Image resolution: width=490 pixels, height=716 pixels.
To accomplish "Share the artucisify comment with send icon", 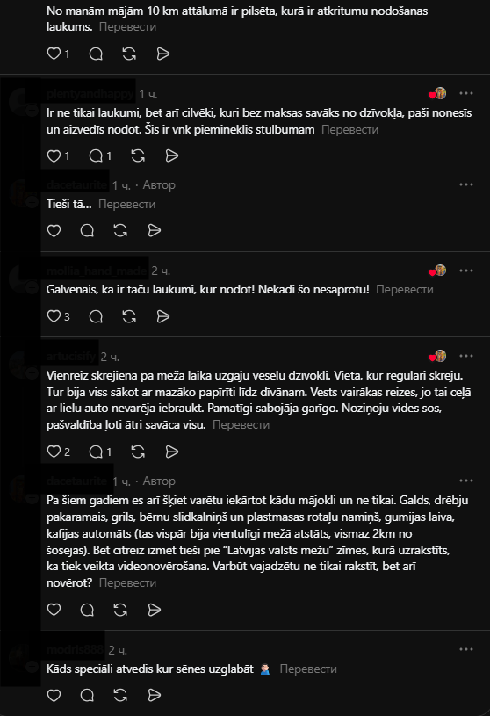I will click(171, 452).
